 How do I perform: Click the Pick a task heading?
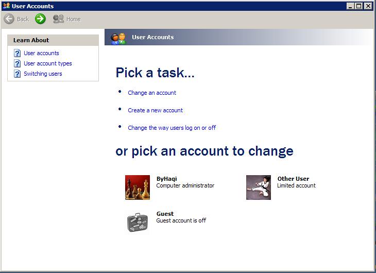[155, 73]
